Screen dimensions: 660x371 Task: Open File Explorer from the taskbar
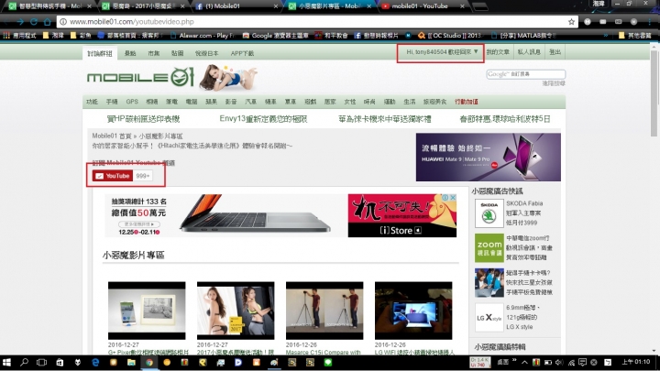click(x=131, y=362)
